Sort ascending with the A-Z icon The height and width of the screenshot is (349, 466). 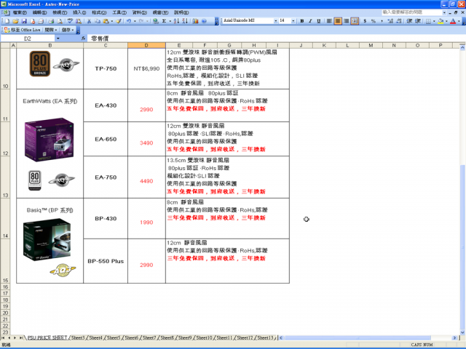[x=176, y=21]
